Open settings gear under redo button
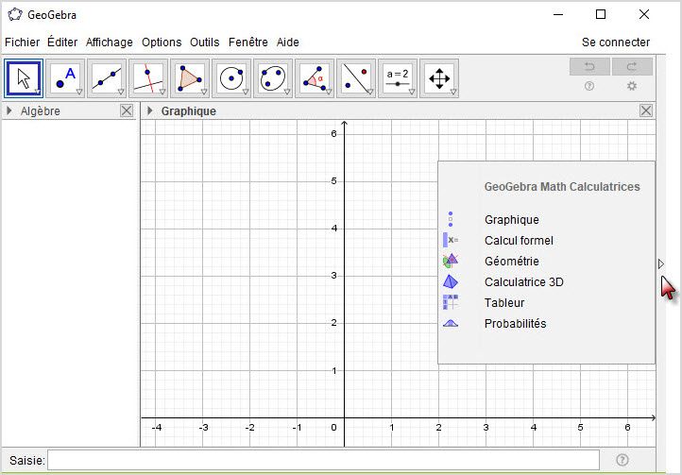 pyautogui.click(x=632, y=86)
